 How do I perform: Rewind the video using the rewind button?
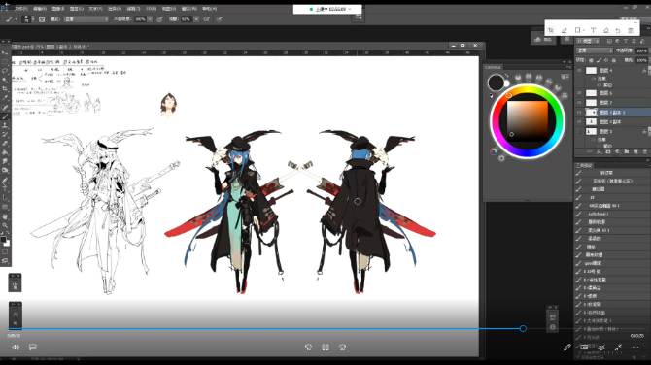[308, 348]
